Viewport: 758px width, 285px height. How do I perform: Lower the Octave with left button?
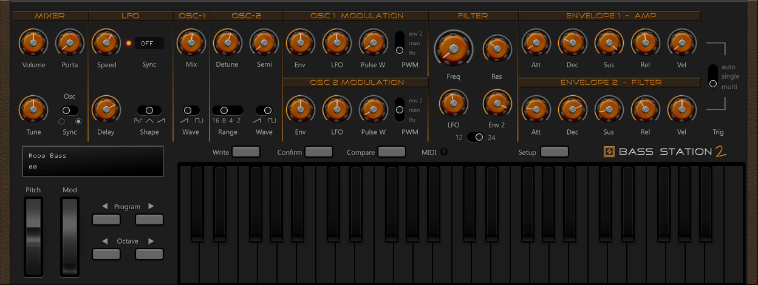click(x=106, y=254)
